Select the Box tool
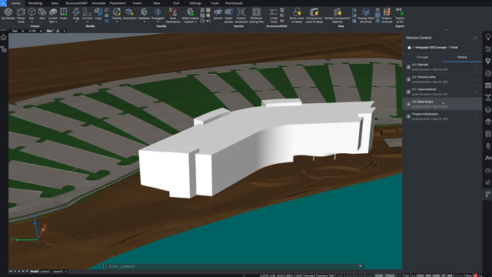This screenshot has width=492, height=277. [32, 13]
